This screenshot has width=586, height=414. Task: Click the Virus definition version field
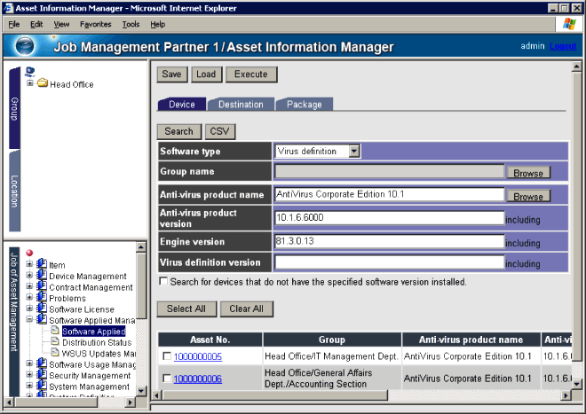(x=389, y=262)
